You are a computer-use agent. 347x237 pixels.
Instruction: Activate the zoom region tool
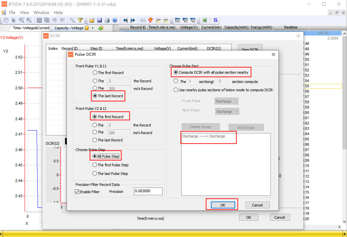(x=21, y=20)
